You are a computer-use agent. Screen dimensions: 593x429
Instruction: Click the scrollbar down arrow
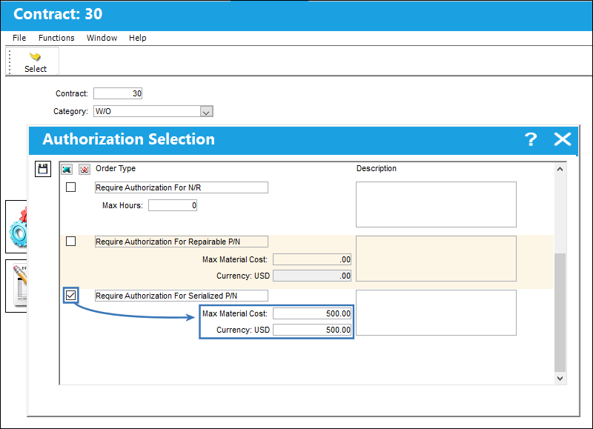coord(560,378)
